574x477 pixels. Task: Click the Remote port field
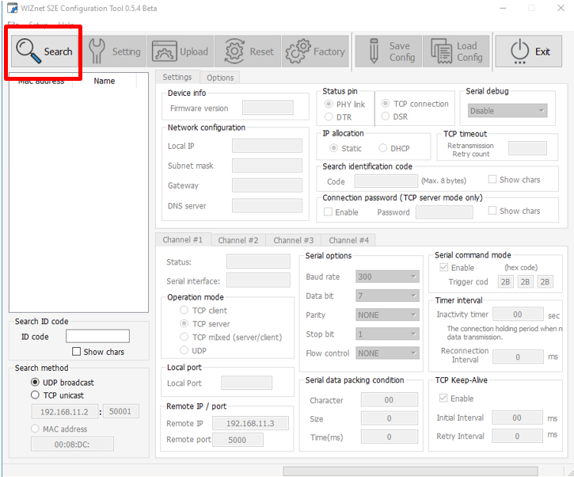(x=238, y=440)
